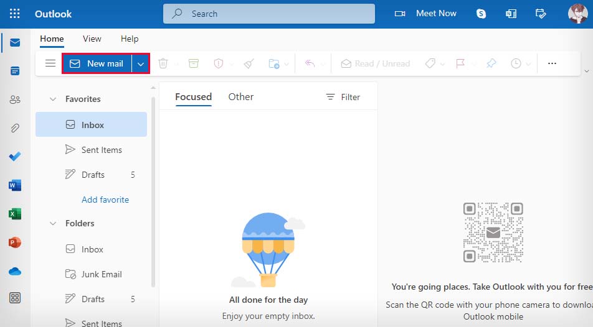Click the Report shield icon
This screenshot has height=327, width=593.
coord(219,63)
